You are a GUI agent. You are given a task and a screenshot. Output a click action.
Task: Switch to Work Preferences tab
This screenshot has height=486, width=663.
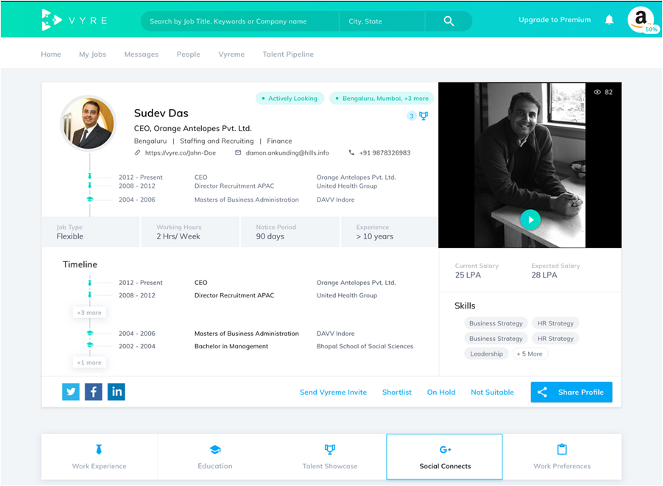[x=562, y=457]
